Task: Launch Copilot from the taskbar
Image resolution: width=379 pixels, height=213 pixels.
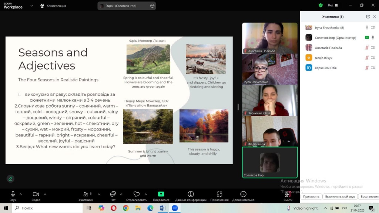Action: (x=101, y=208)
